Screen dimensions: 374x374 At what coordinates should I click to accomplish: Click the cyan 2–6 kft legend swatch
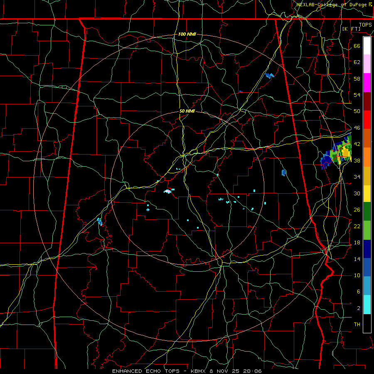pos(367,305)
